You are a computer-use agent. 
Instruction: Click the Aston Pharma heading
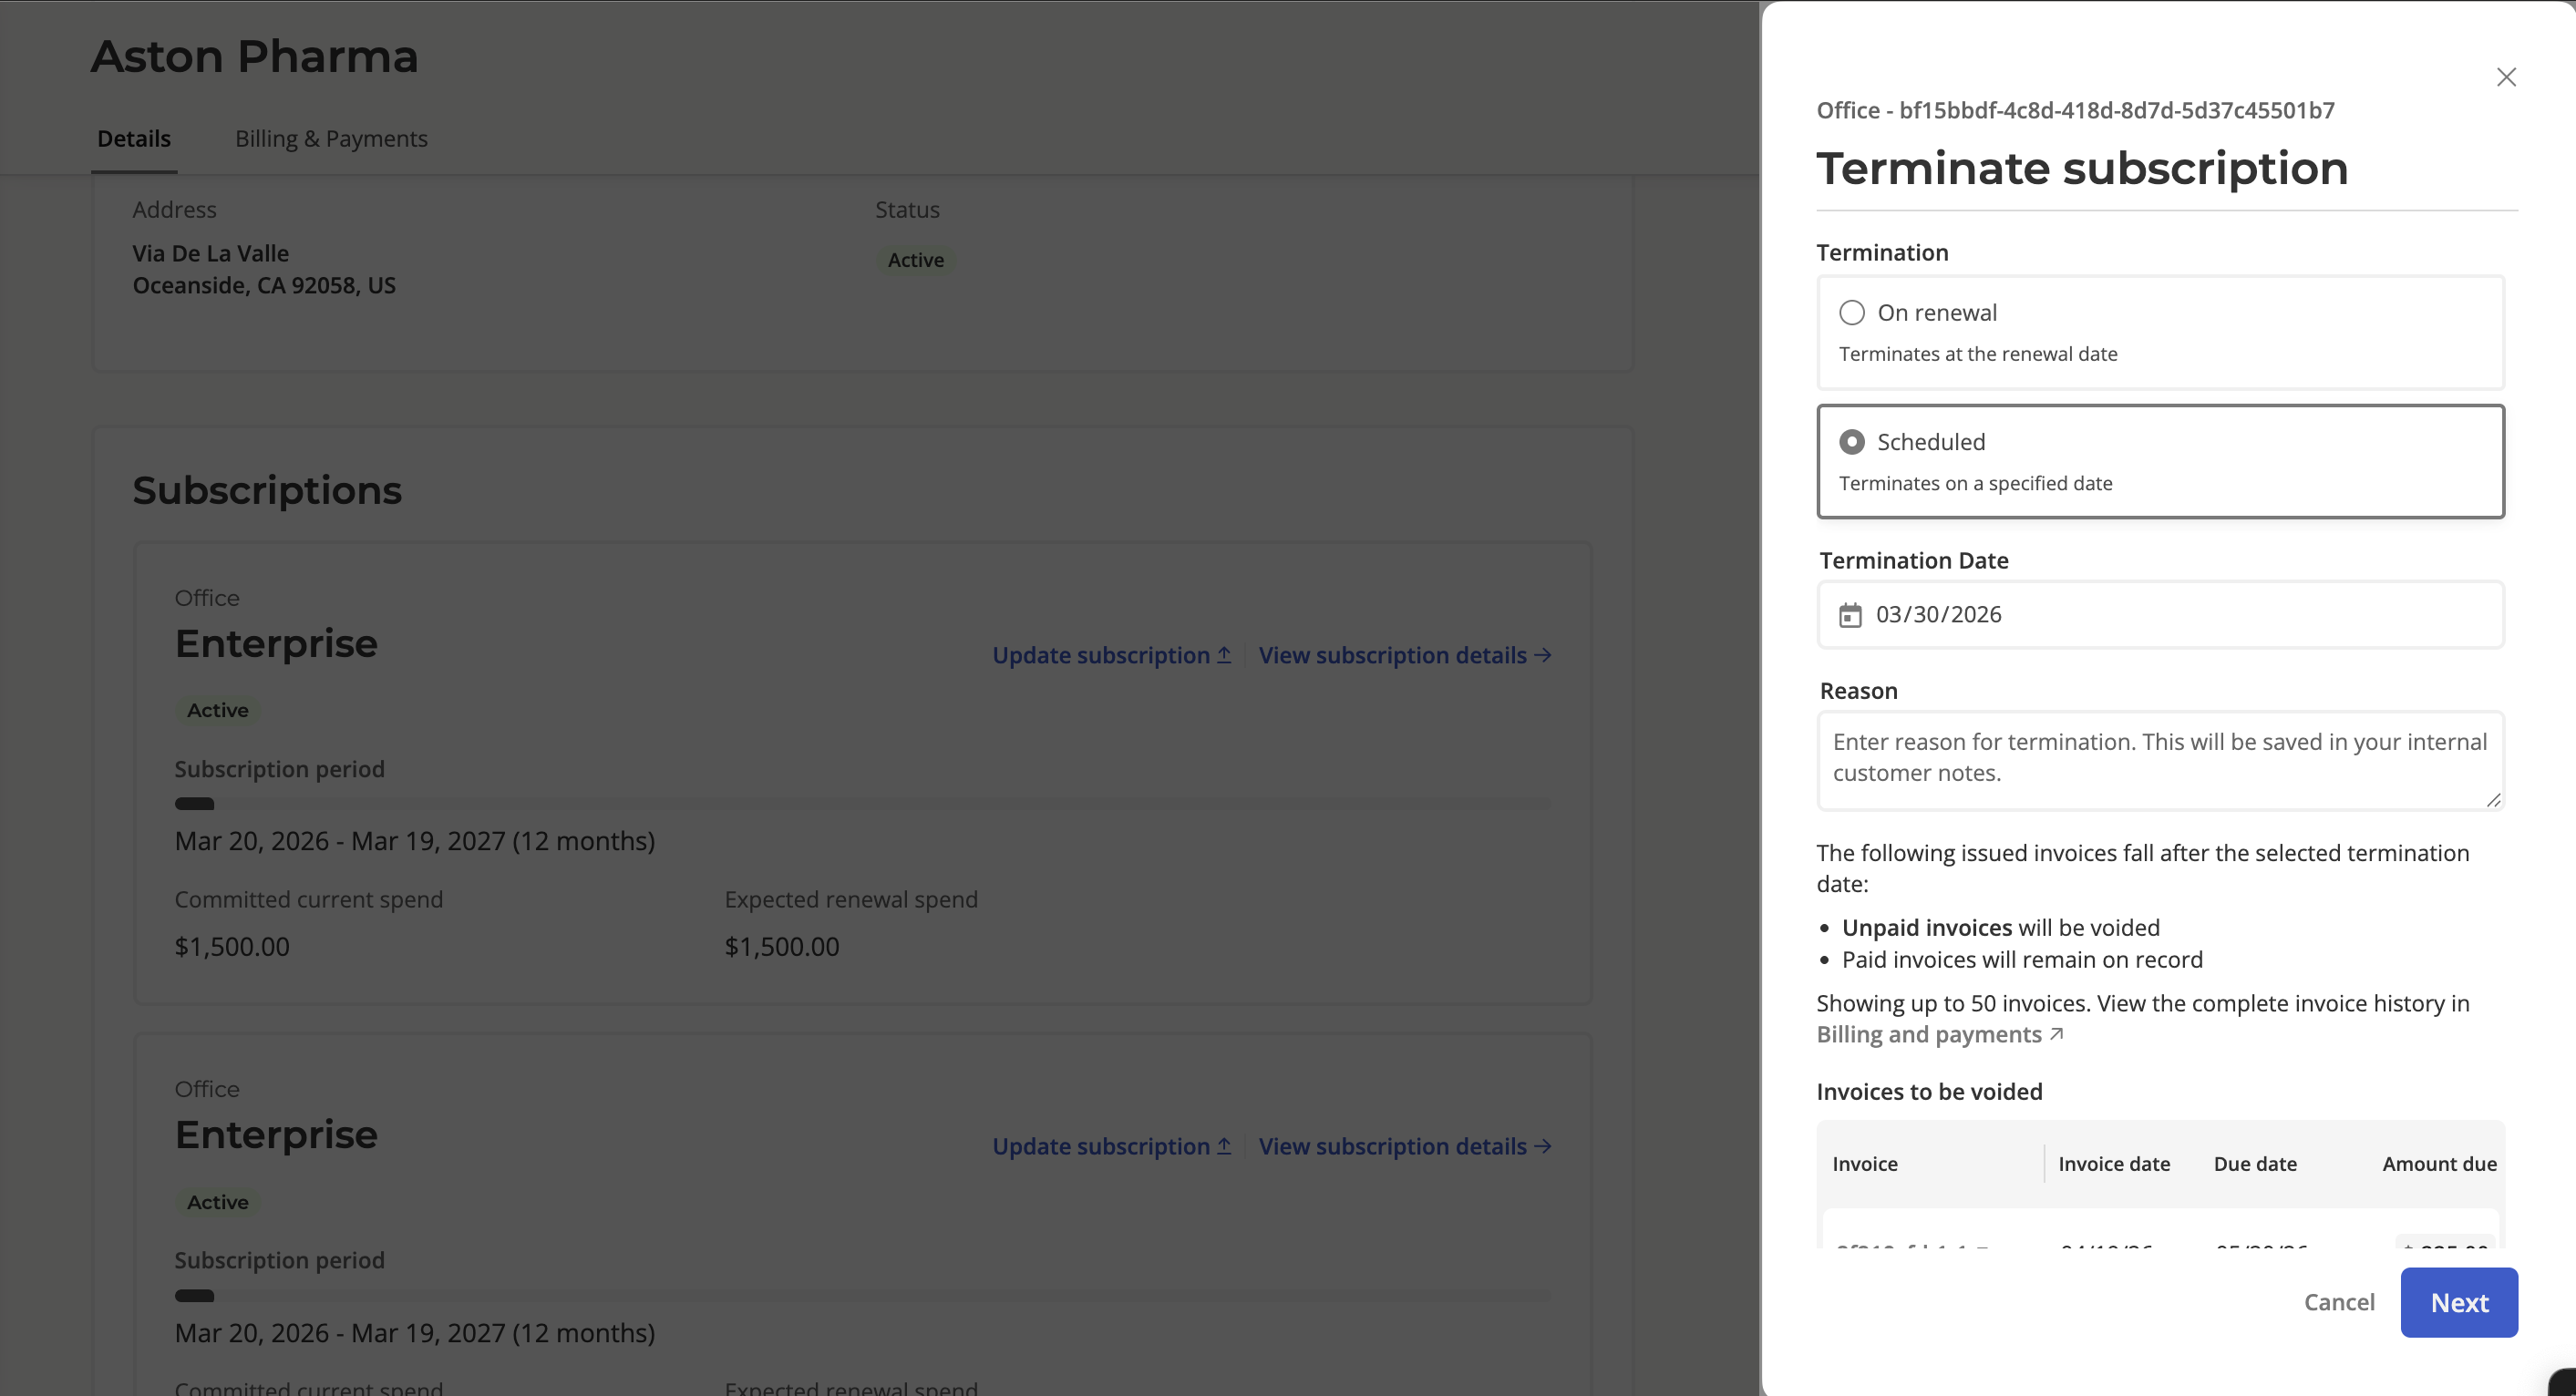click(254, 56)
